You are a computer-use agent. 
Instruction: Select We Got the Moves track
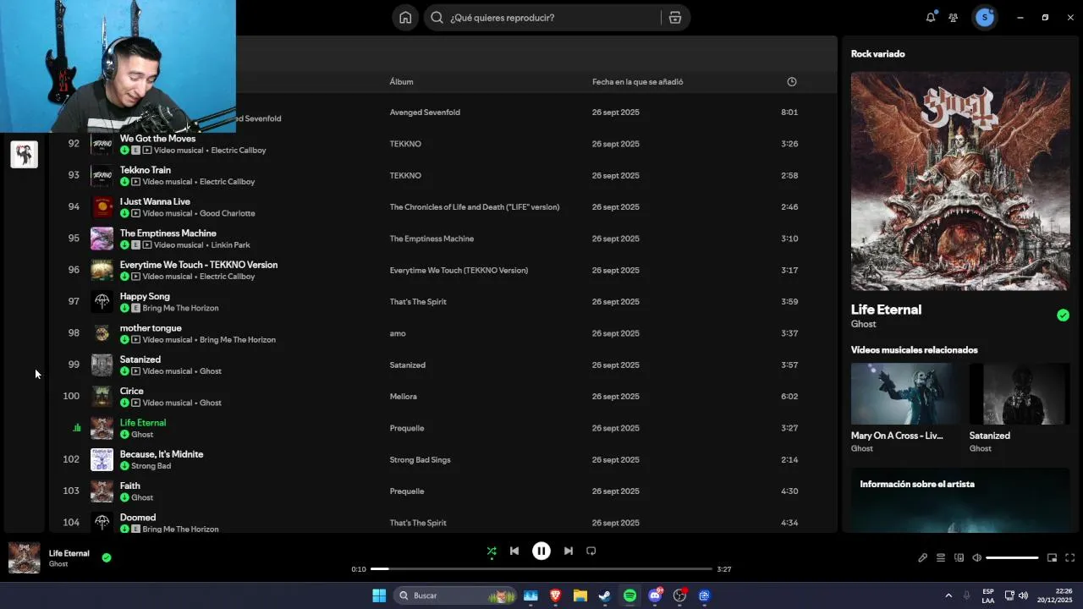point(157,139)
